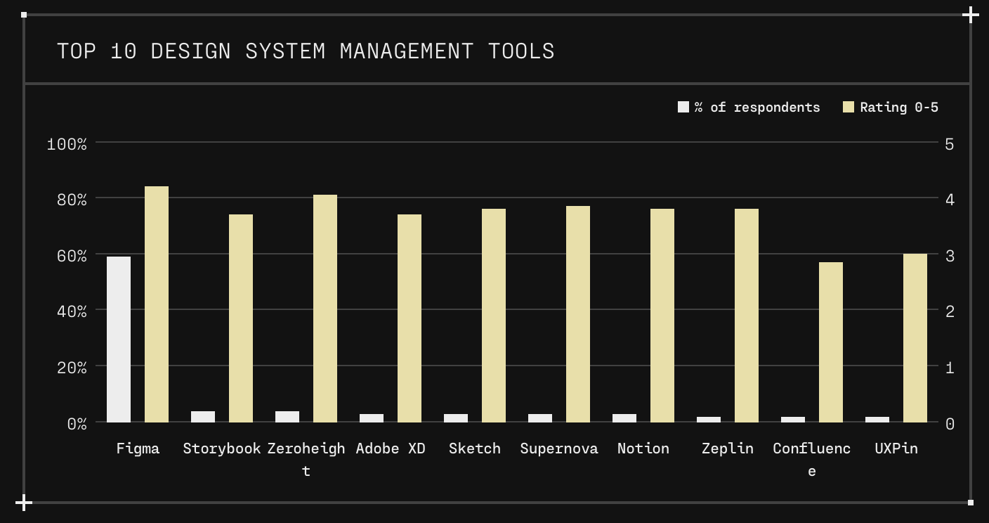Click the '4' right axis rating value
The height and width of the screenshot is (523, 989).
coord(950,200)
